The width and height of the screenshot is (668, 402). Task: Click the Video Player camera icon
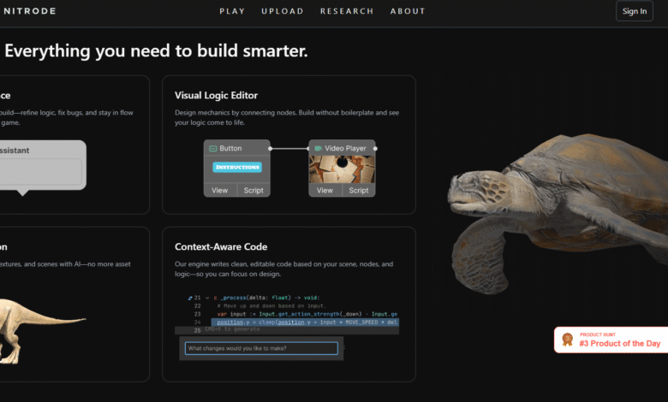tap(318, 149)
